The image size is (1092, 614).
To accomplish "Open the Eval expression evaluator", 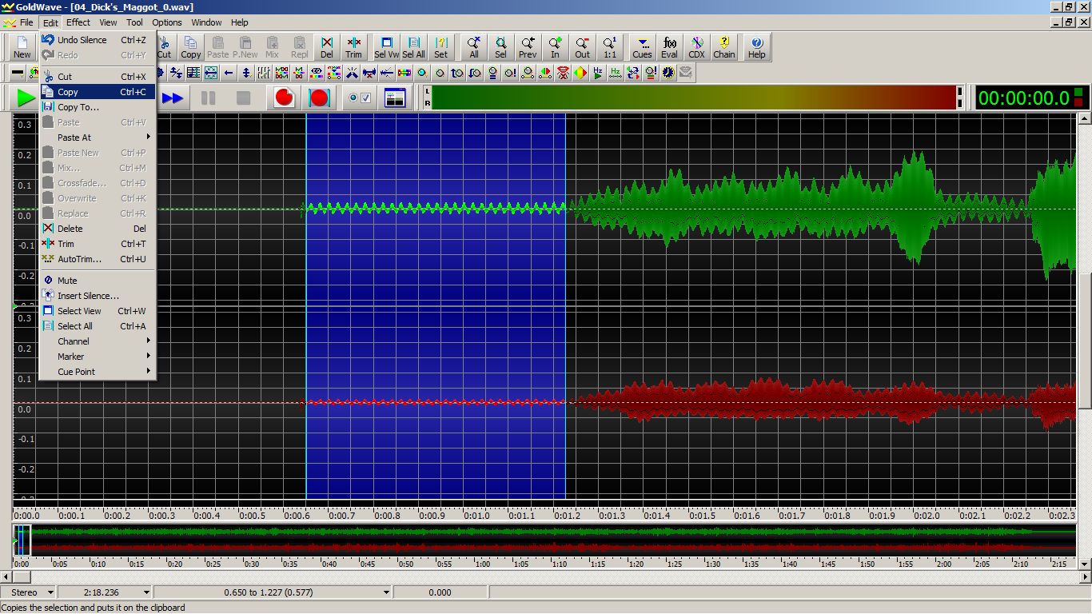I will (x=669, y=47).
